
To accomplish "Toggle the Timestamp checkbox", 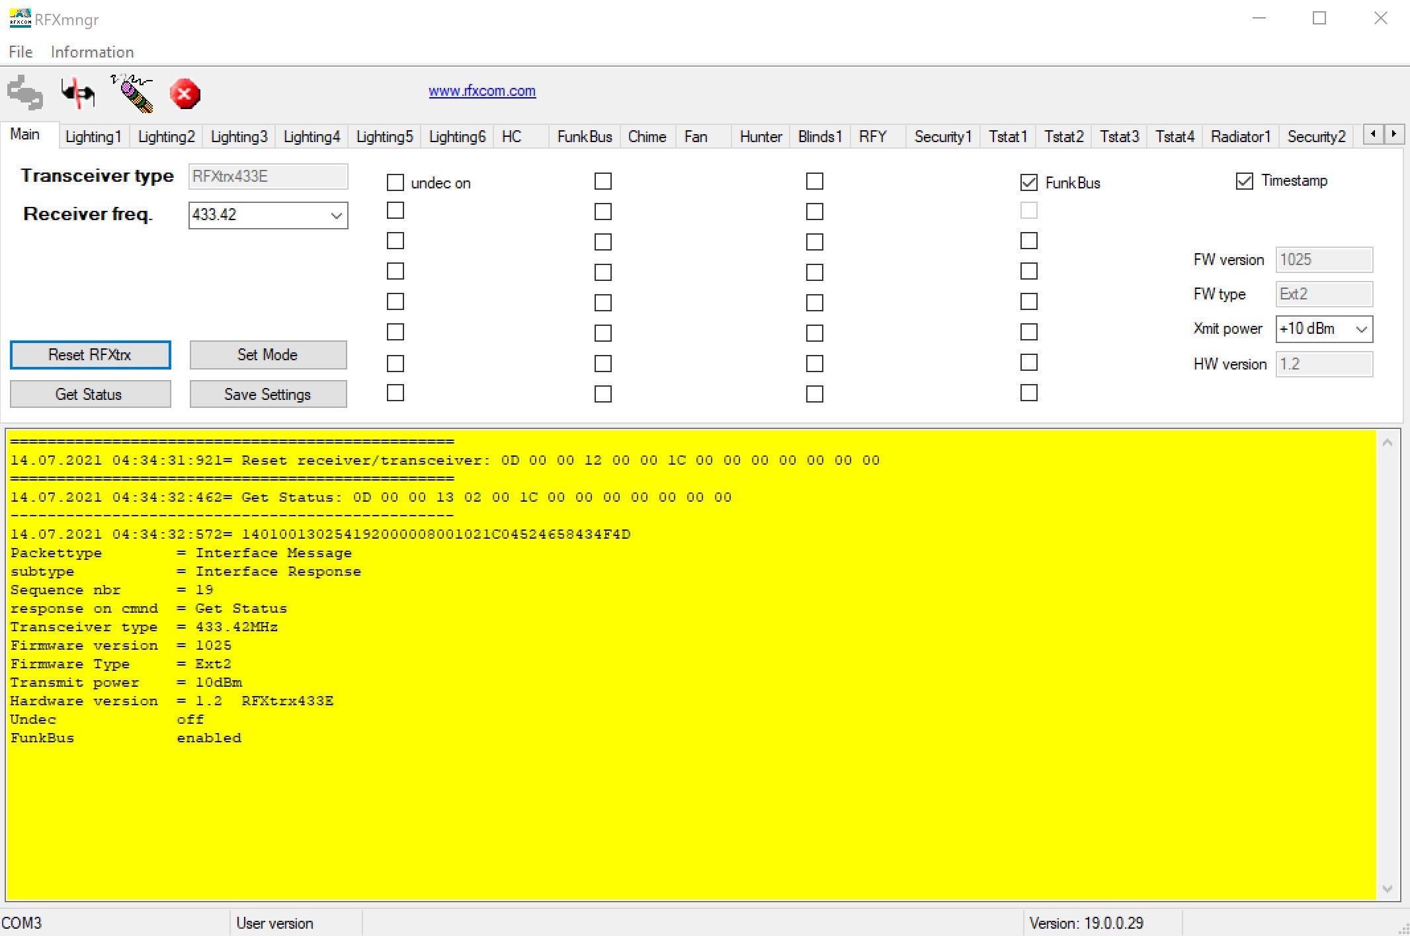I will [1244, 180].
